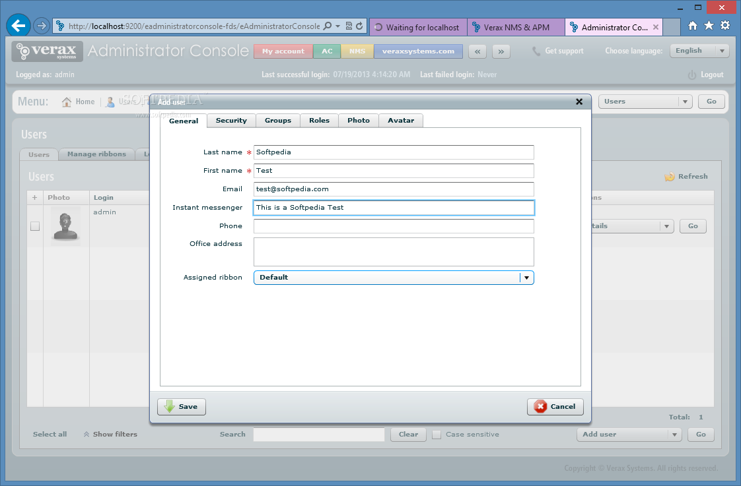
Task: Click in the Office address text area
Action: (x=394, y=252)
